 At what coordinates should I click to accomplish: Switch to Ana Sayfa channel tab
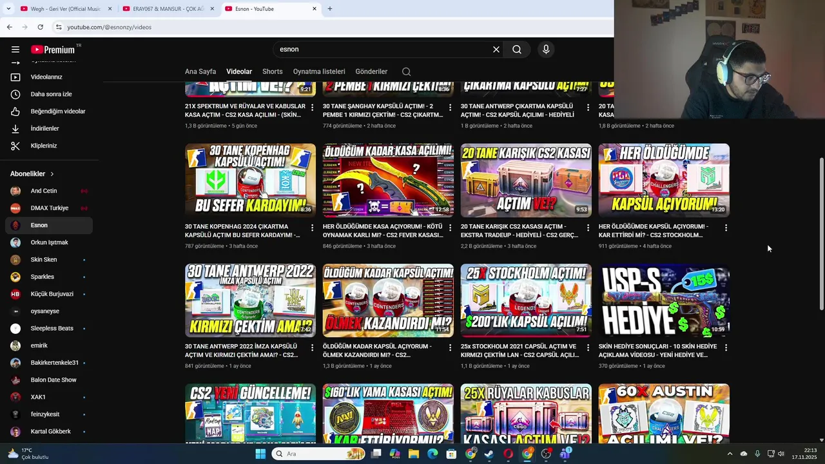pyautogui.click(x=200, y=72)
